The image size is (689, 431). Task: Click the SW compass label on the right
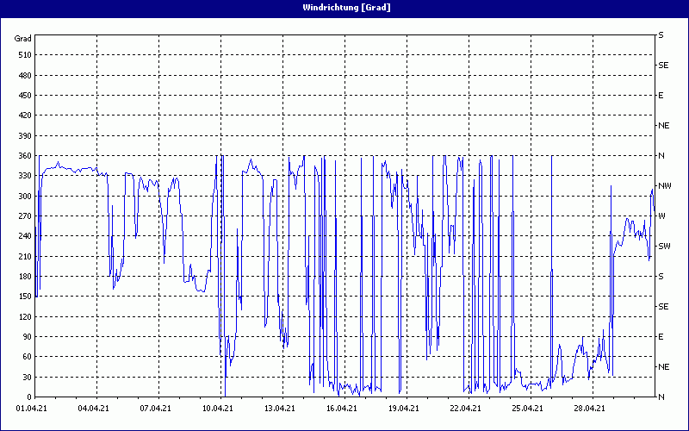(664, 246)
